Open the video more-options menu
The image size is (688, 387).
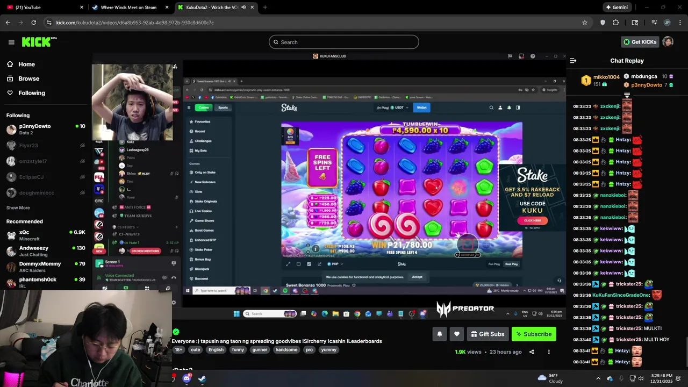549,352
